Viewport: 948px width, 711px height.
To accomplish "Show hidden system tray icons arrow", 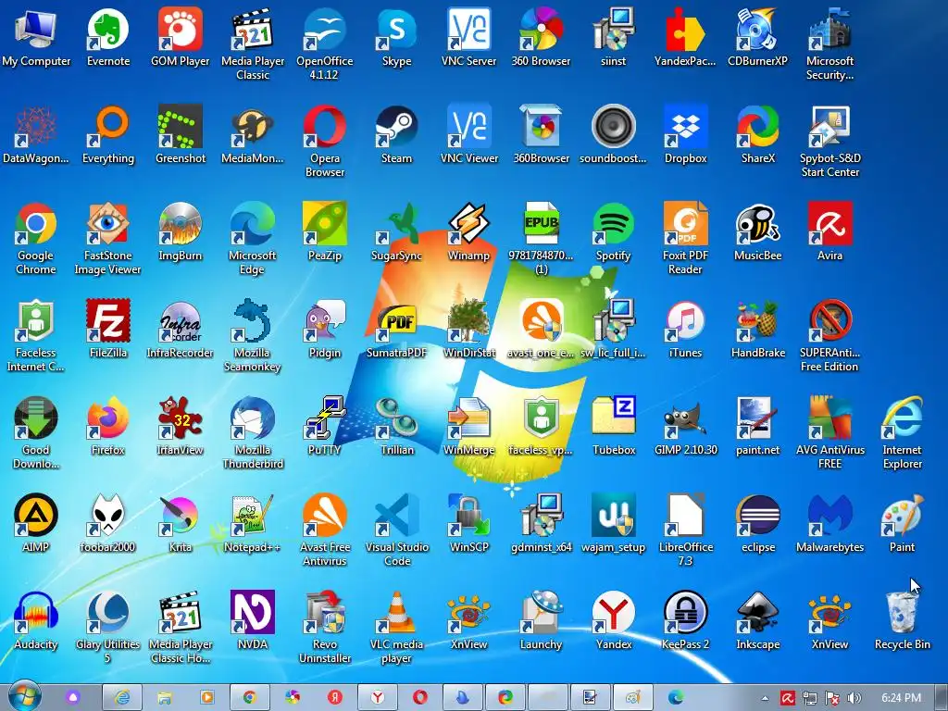I will click(765, 698).
